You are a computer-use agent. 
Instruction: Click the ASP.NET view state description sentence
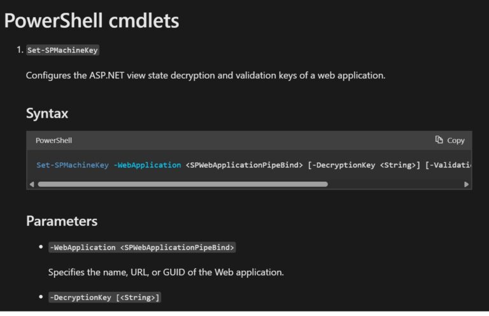206,75
